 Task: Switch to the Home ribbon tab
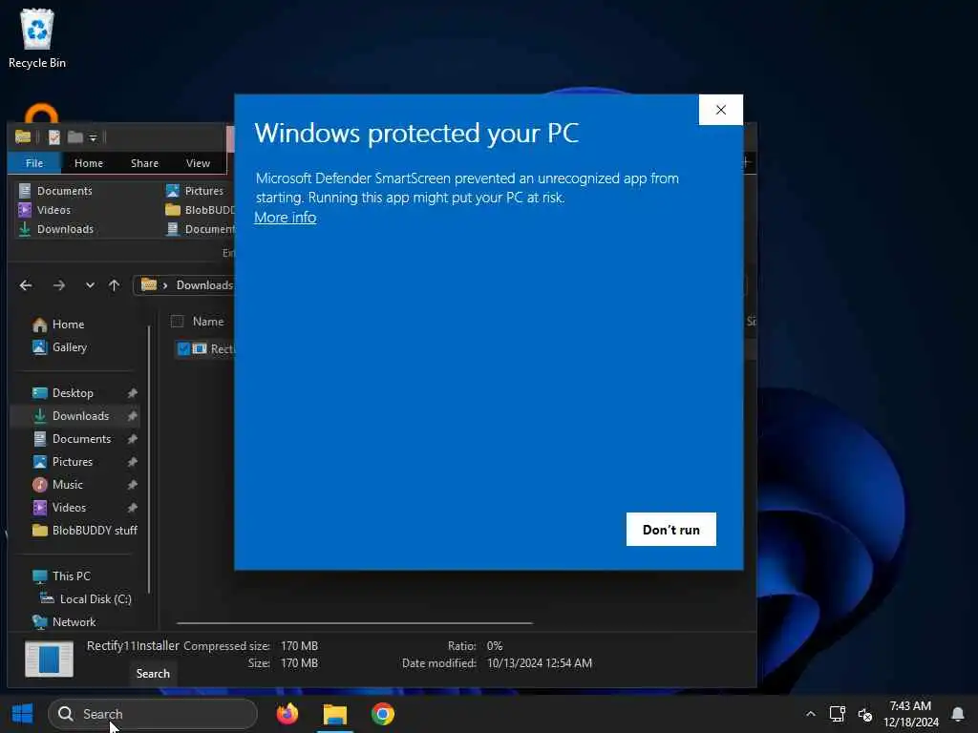pyautogui.click(x=89, y=162)
